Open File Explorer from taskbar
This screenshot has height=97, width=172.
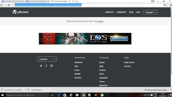(77, 95)
